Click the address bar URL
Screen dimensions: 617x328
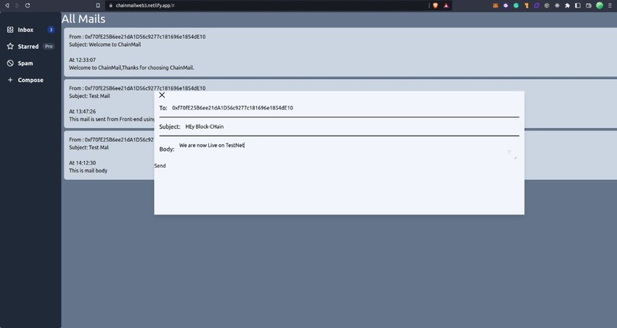145,5
